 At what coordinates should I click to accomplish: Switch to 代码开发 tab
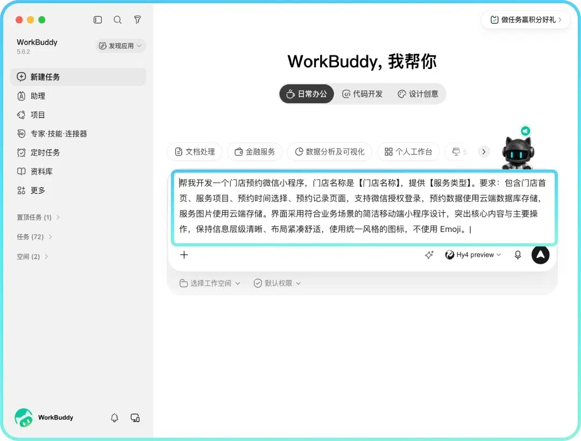362,94
